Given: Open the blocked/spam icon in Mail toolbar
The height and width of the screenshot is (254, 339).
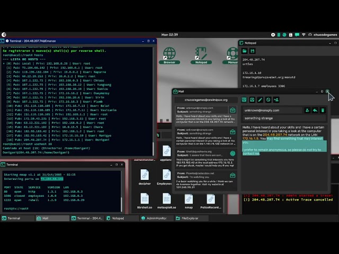Looking at the screenshot, I should 268,100.
